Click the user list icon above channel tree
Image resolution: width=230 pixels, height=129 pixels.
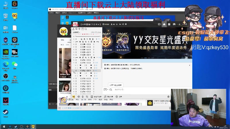point(73,29)
